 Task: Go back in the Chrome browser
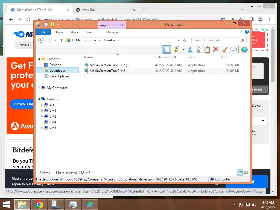(11, 19)
